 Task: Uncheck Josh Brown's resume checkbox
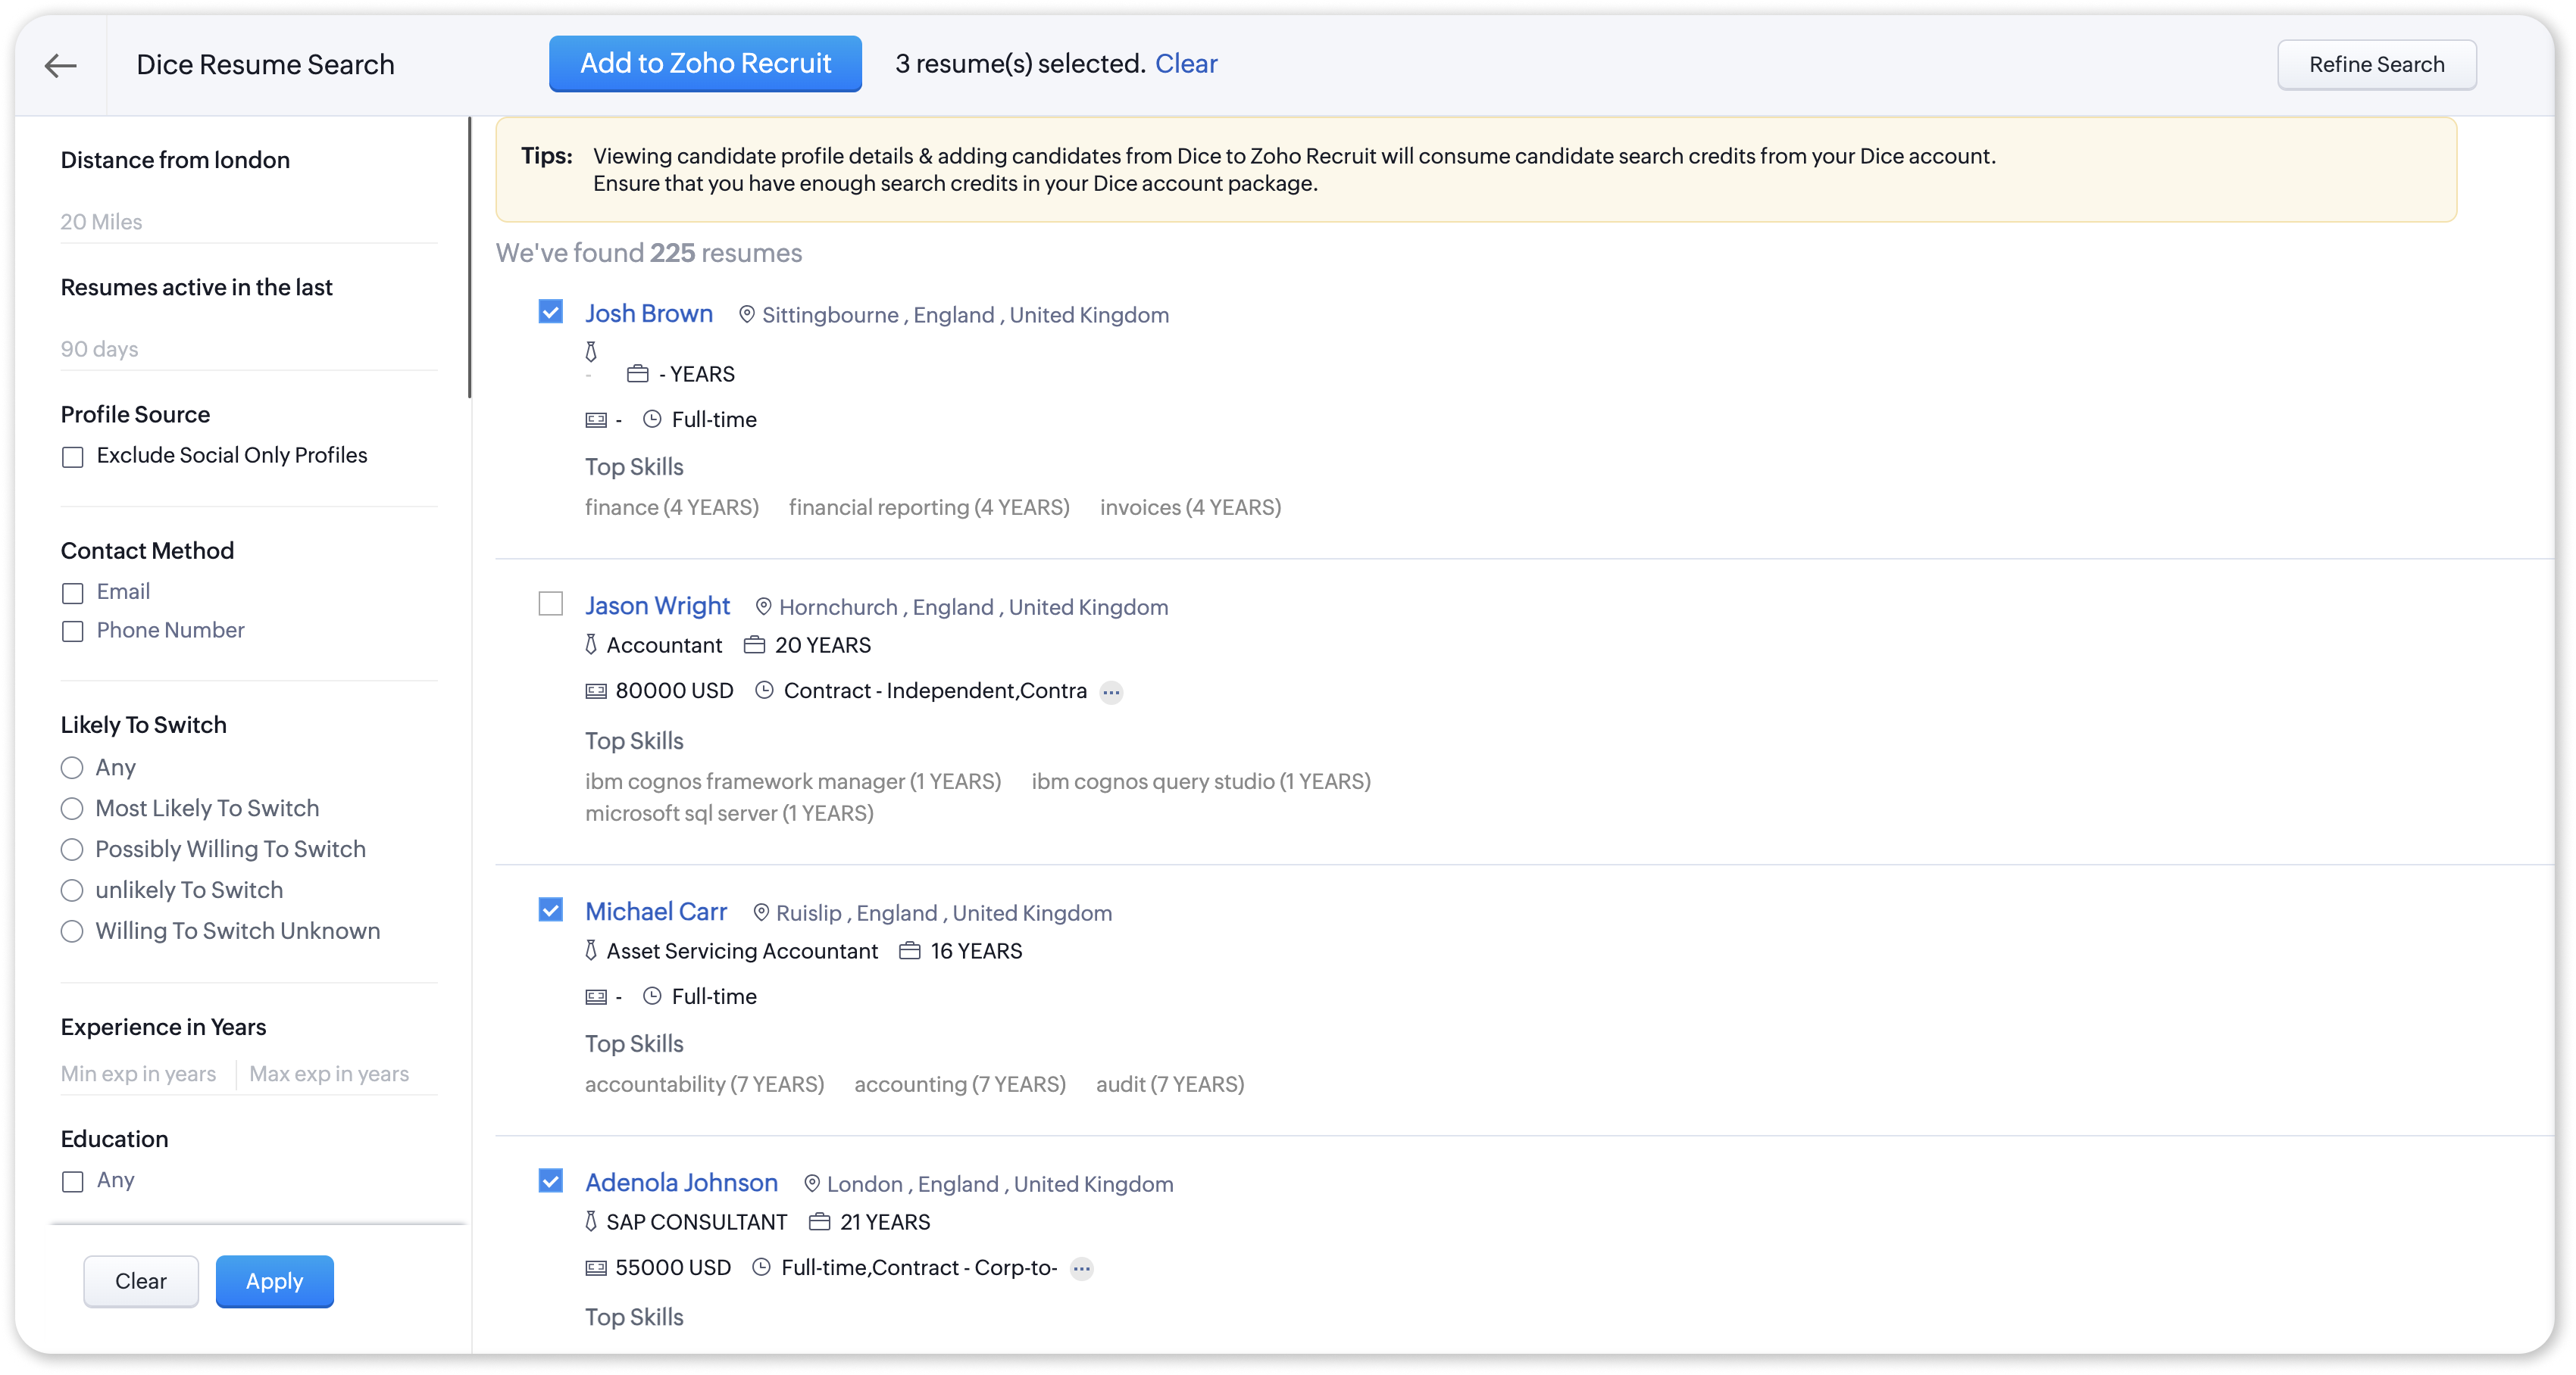pos(551,312)
